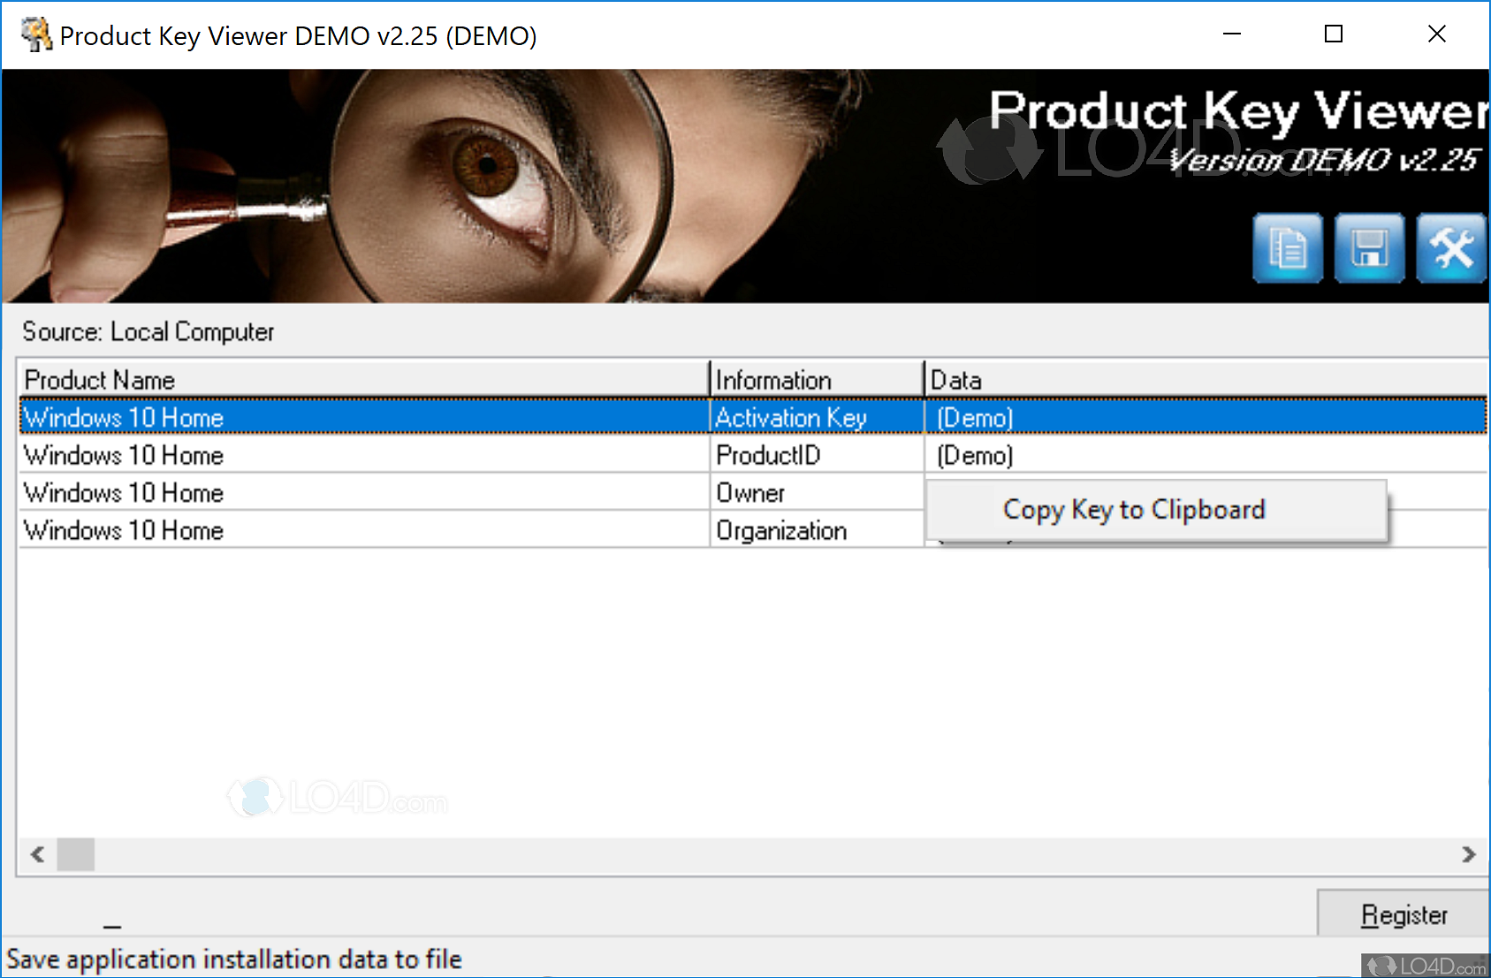Select the Windows 10 Home Activation Key row

pos(753,417)
